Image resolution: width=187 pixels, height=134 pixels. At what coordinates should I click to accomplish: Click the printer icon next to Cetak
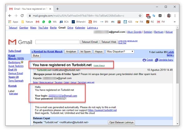[144, 60]
